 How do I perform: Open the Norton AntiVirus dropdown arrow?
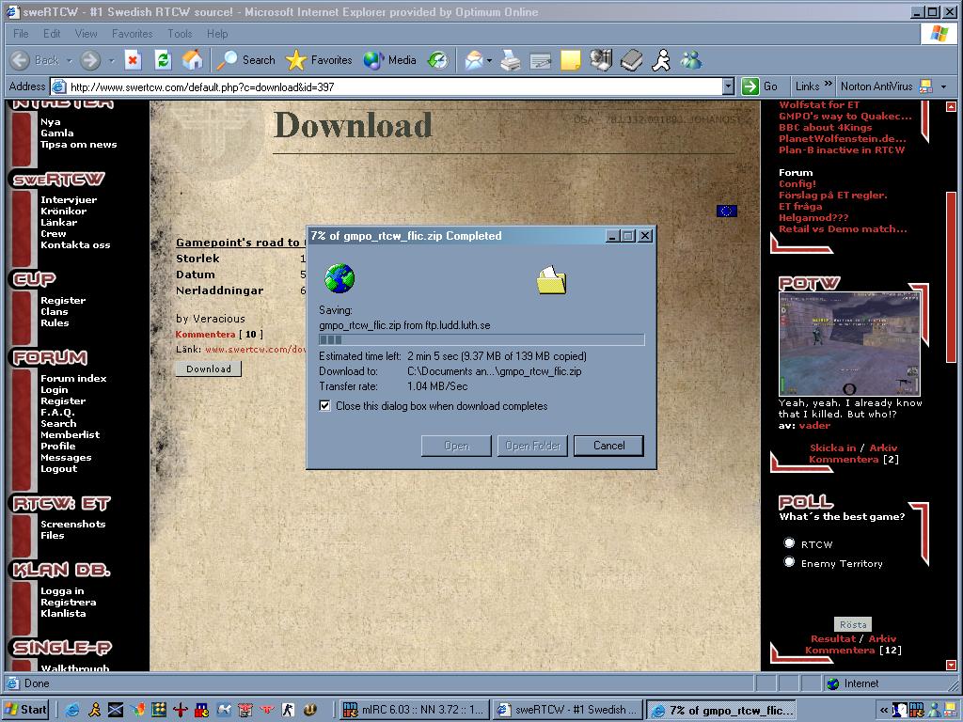[x=944, y=86]
